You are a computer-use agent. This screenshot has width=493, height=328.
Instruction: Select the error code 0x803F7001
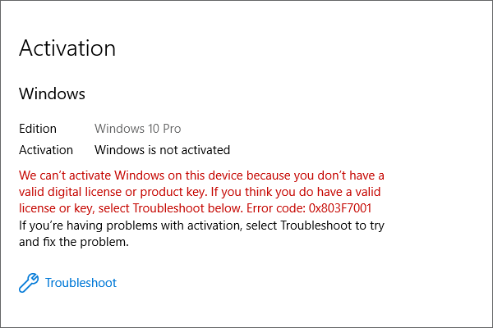[340, 208]
